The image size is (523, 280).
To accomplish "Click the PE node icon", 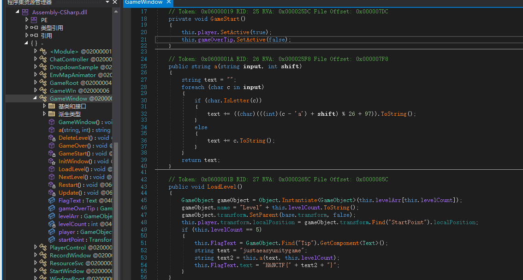I will [x=34, y=20].
